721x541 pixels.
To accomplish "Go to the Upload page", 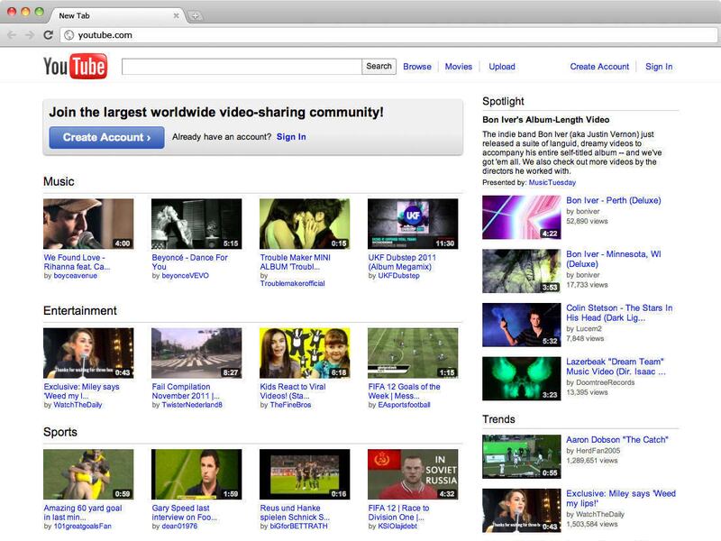I will (502, 67).
